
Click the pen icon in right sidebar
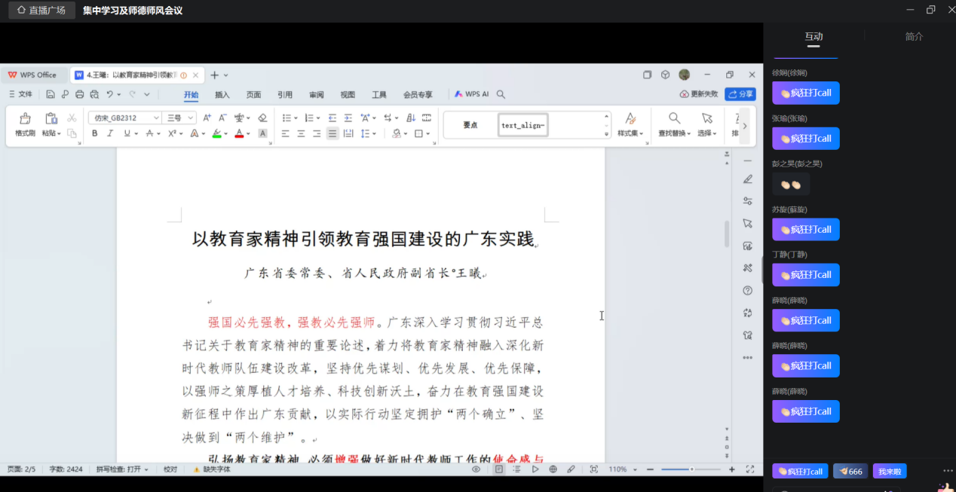coord(748,179)
